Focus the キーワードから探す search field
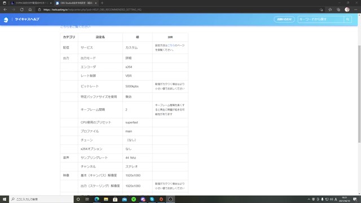 click(321, 19)
